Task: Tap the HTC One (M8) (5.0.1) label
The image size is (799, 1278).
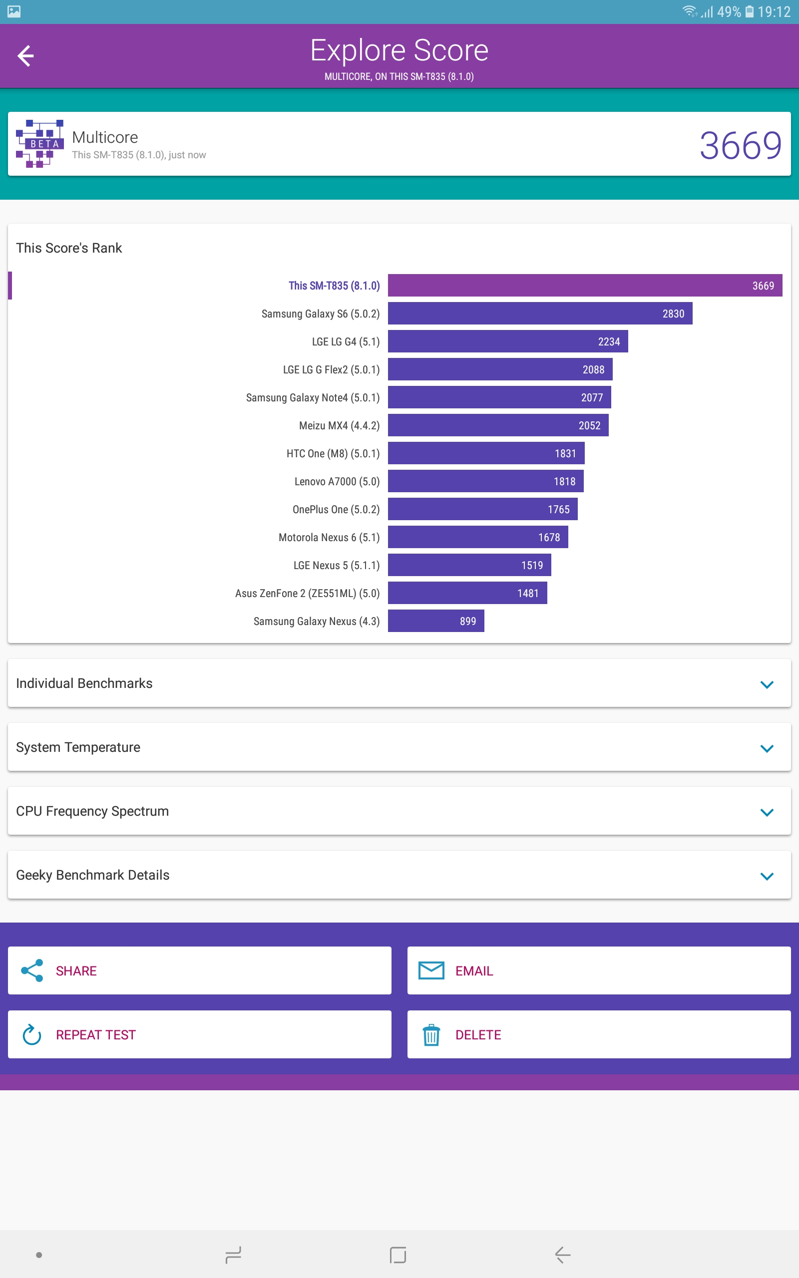Action: pyautogui.click(x=333, y=454)
